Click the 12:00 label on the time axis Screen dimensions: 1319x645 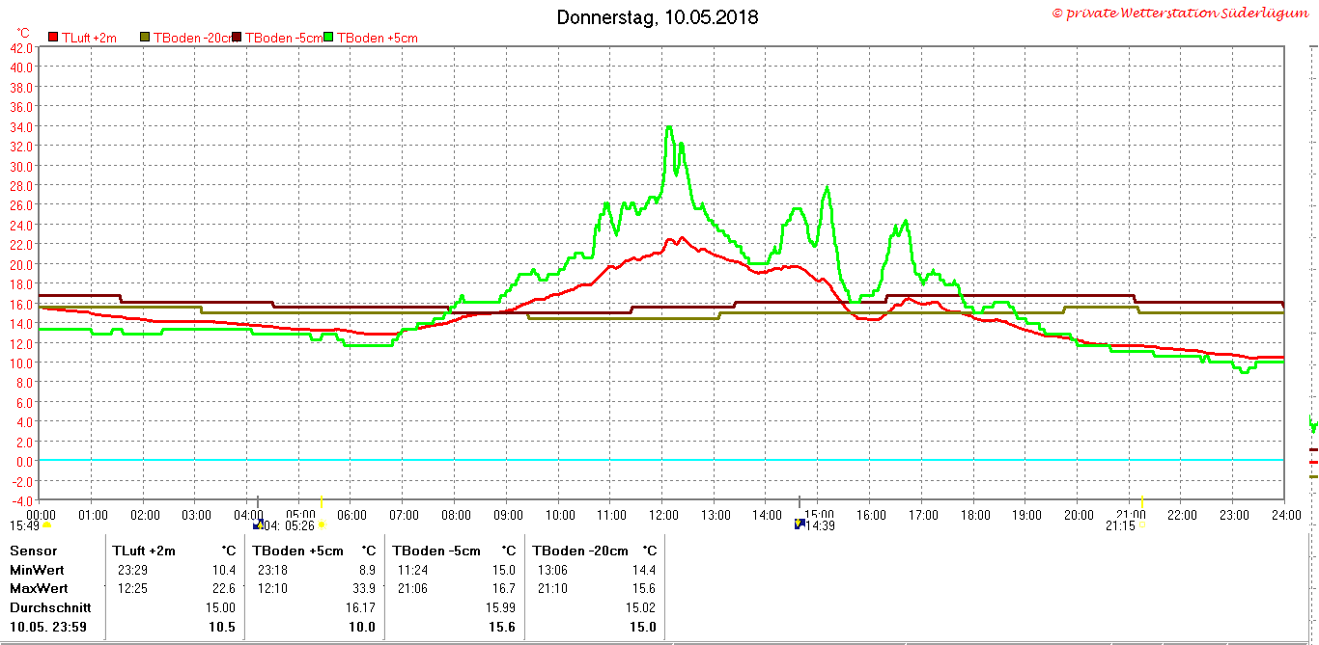point(662,515)
